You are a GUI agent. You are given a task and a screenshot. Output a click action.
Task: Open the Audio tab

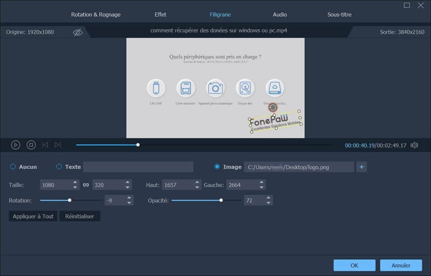280,15
